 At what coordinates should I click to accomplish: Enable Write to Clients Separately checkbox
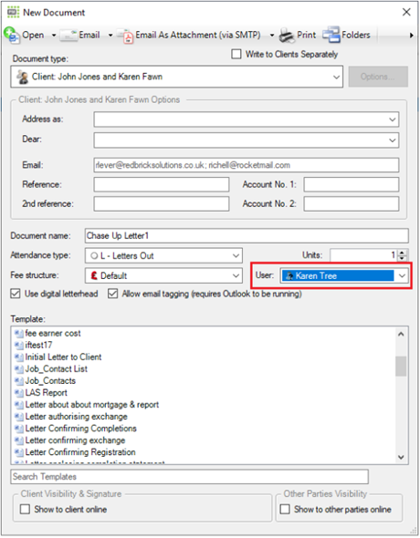(x=236, y=54)
